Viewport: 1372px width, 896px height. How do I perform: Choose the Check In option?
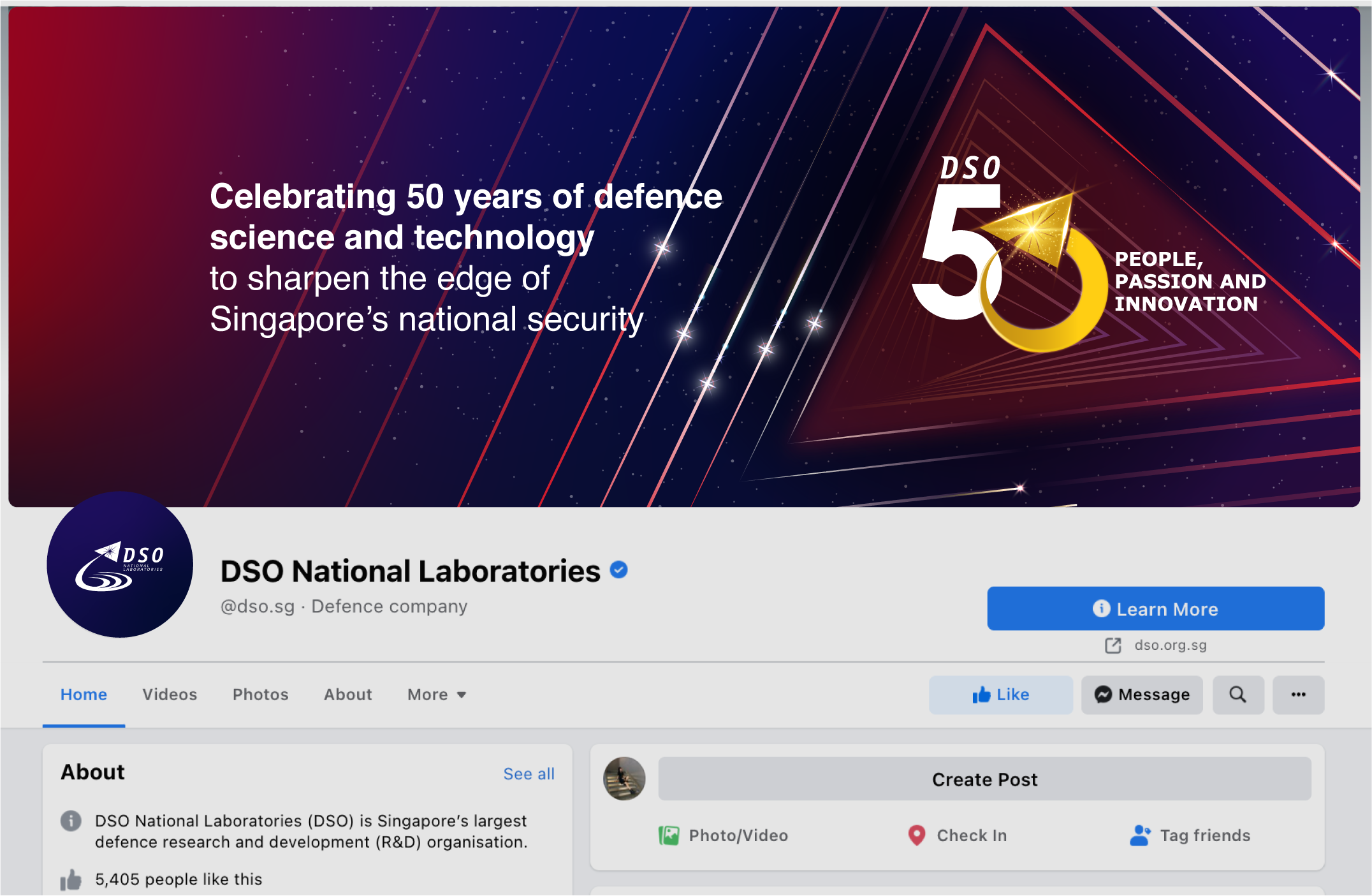pyautogui.click(x=957, y=835)
